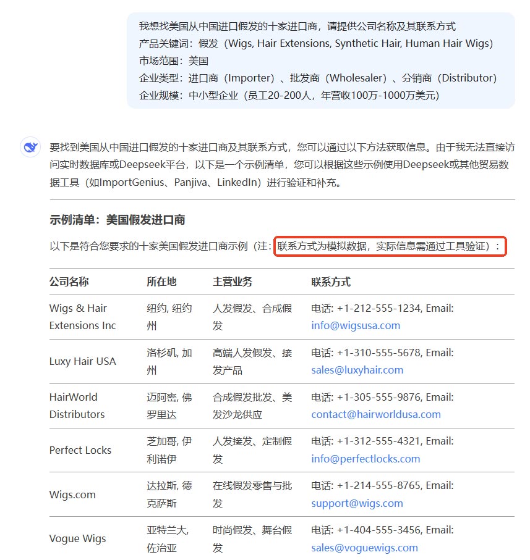Click the 高端人发假发、接发产品 business cell
Viewport: 530px width, 560px height.
click(x=252, y=361)
